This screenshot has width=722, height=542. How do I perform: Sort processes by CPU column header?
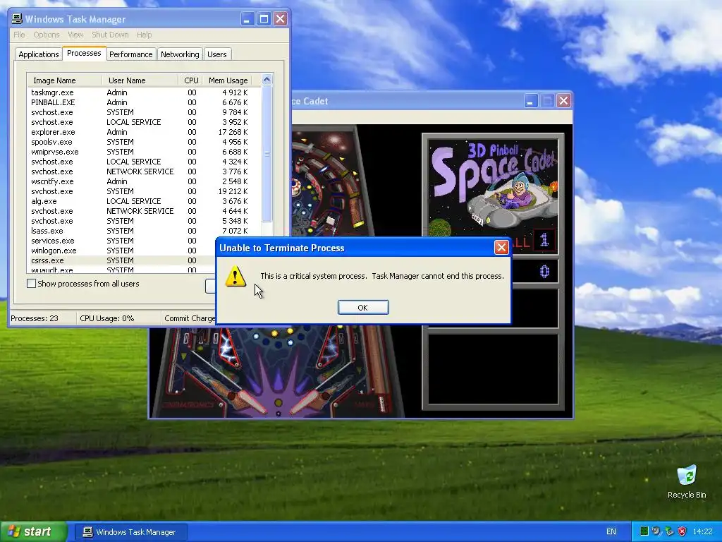(190, 80)
